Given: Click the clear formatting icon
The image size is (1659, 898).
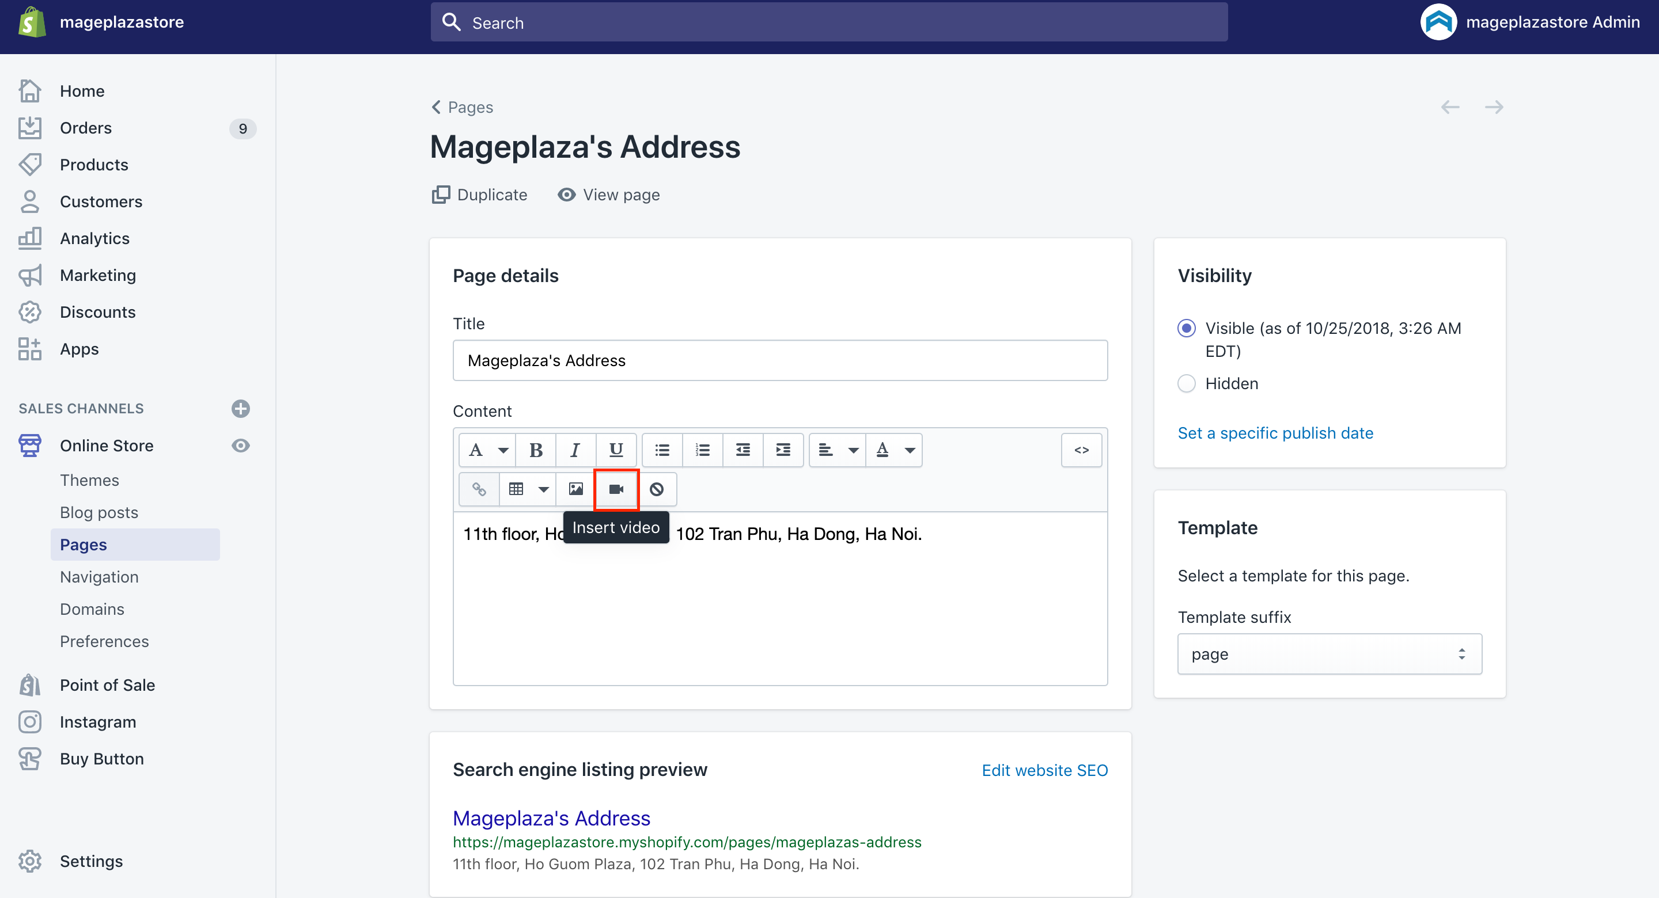Looking at the screenshot, I should [656, 489].
